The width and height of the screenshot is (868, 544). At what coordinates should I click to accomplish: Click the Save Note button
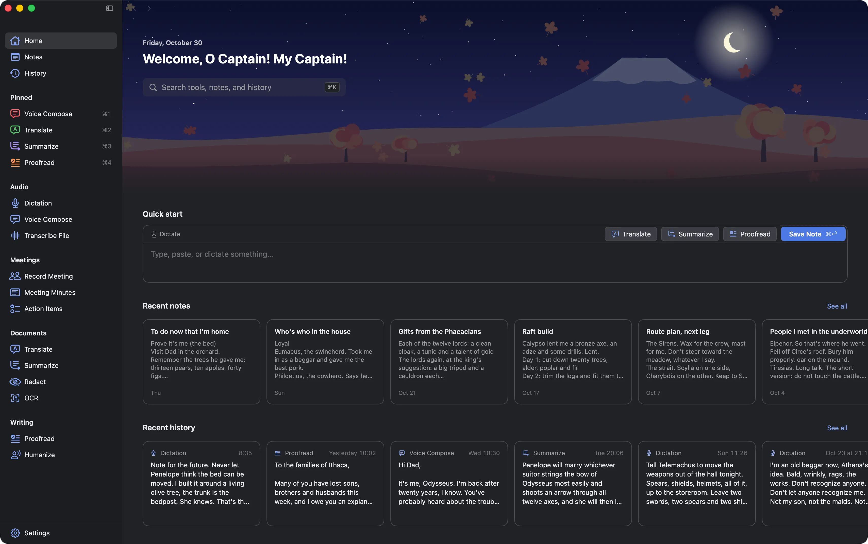pyautogui.click(x=813, y=234)
